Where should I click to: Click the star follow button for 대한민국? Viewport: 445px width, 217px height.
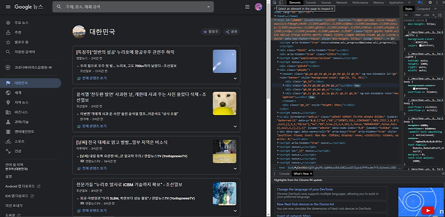point(211,32)
